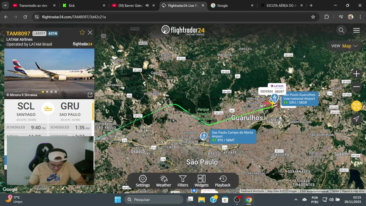Select the first aircraft photo dot
The width and height of the screenshot is (366, 206).
[43, 92]
